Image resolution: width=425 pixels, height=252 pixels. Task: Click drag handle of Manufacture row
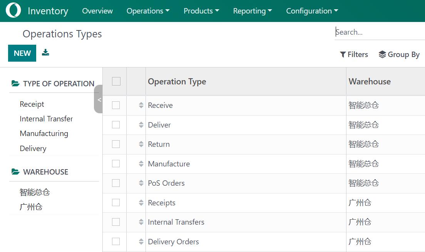(141, 164)
